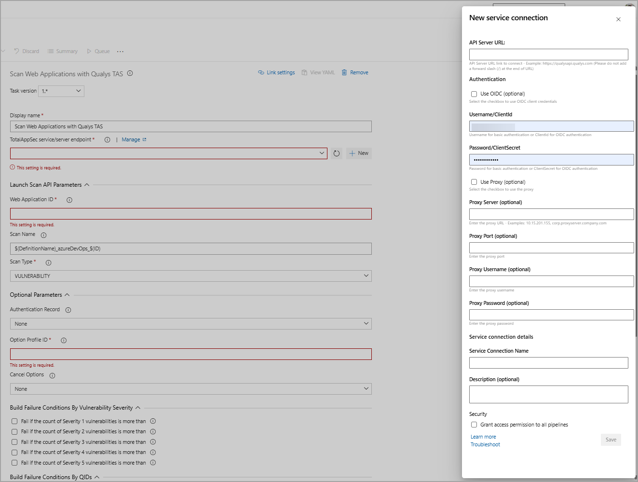Viewport: 638px width, 482px height.
Task: Open Link settings
Action: (x=277, y=72)
